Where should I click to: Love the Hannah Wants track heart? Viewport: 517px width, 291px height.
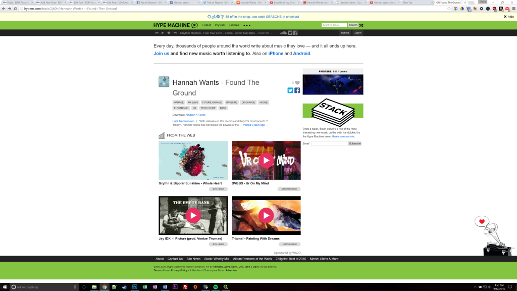coord(297,83)
